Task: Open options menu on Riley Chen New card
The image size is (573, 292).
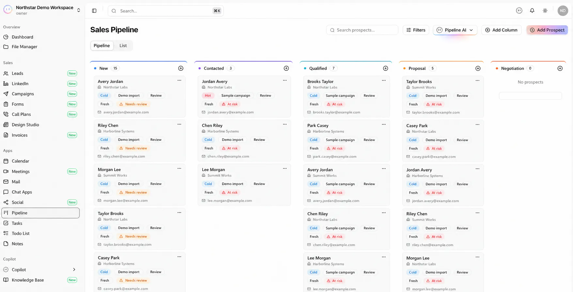Action: (x=179, y=124)
